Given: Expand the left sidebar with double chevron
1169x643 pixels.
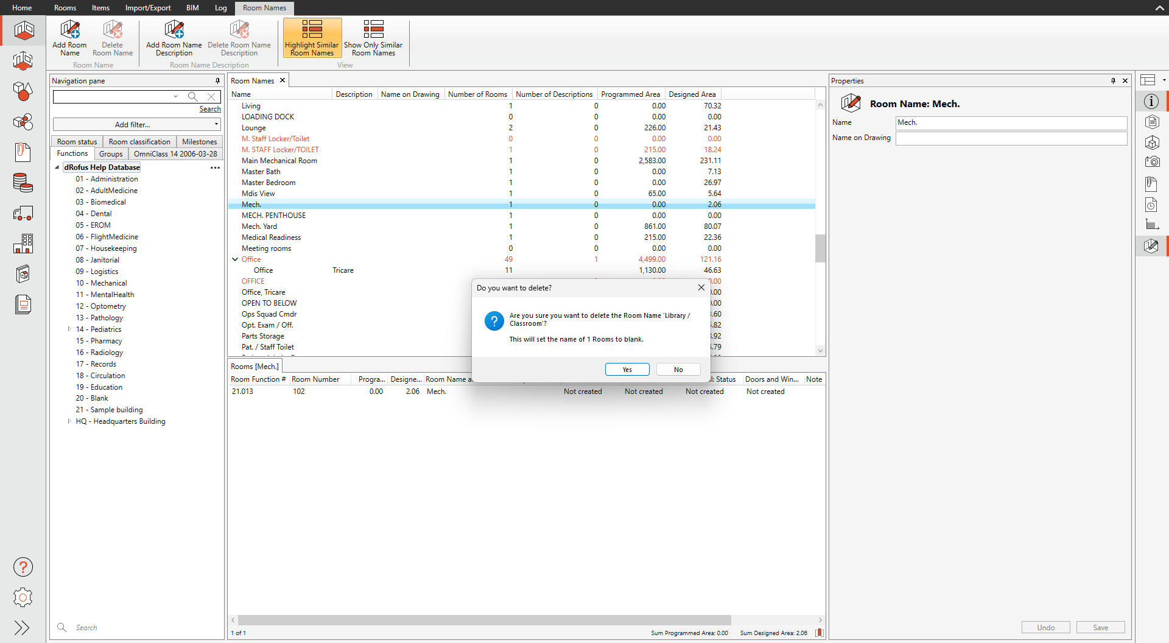Looking at the screenshot, I should [x=22, y=628].
